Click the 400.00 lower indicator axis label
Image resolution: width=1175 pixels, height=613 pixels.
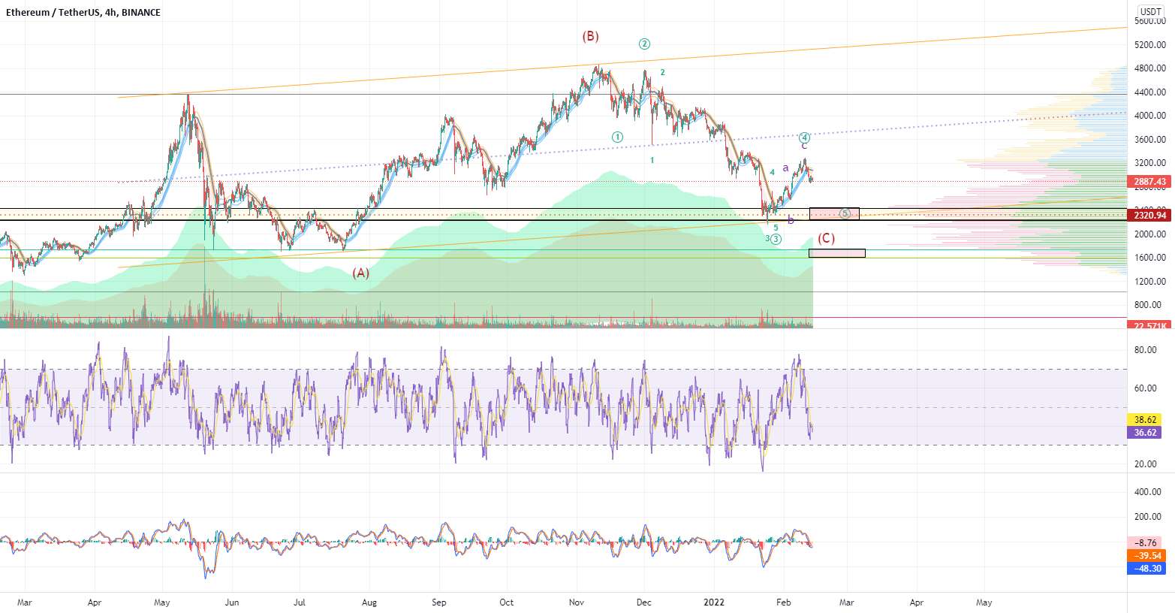point(1147,492)
